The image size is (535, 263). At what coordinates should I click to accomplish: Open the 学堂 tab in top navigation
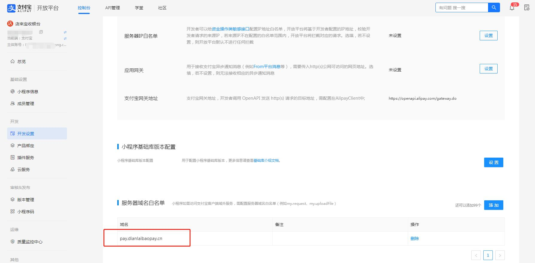(x=139, y=8)
